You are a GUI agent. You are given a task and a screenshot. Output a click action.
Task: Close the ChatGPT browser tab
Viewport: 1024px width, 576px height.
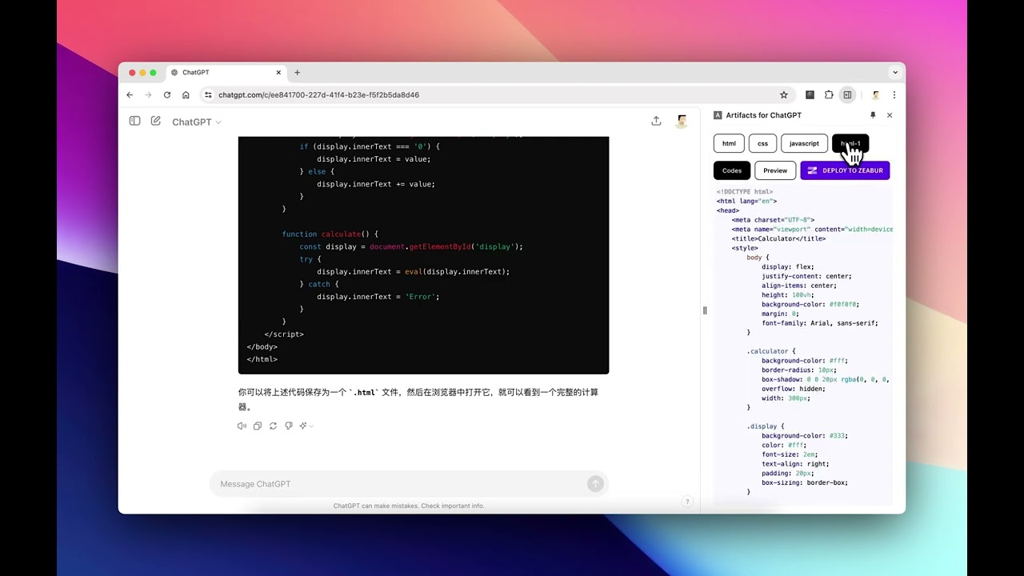pos(278,72)
